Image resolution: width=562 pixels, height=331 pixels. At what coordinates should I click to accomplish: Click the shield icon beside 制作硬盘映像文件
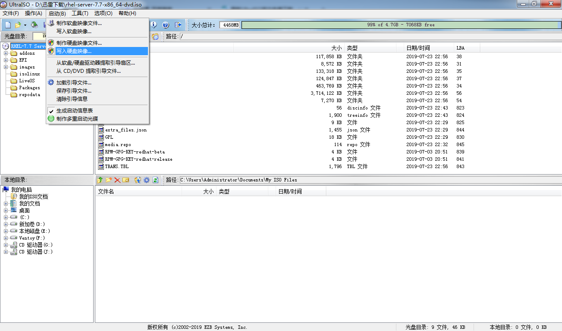pyautogui.click(x=51, y=43)
